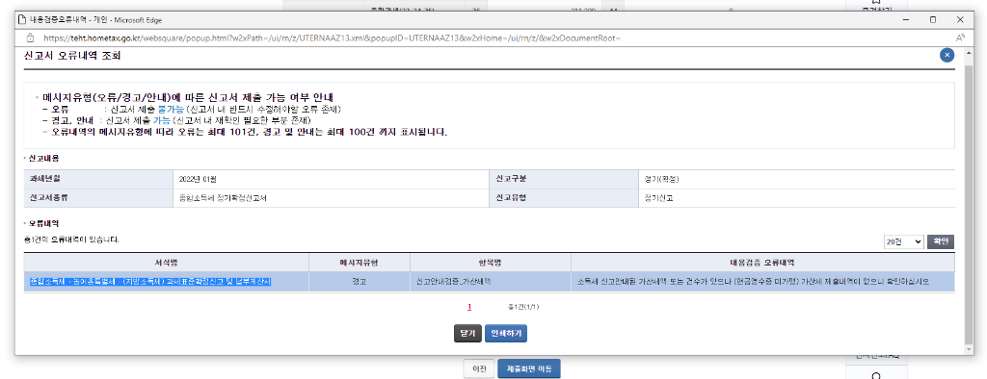Click the 인쇄하기 print button
Image resolution: width=987 pixels, height=379 pixels.
point(505,333)
